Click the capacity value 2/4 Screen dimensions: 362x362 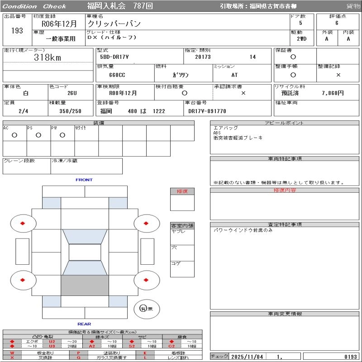tap(24, 111)
